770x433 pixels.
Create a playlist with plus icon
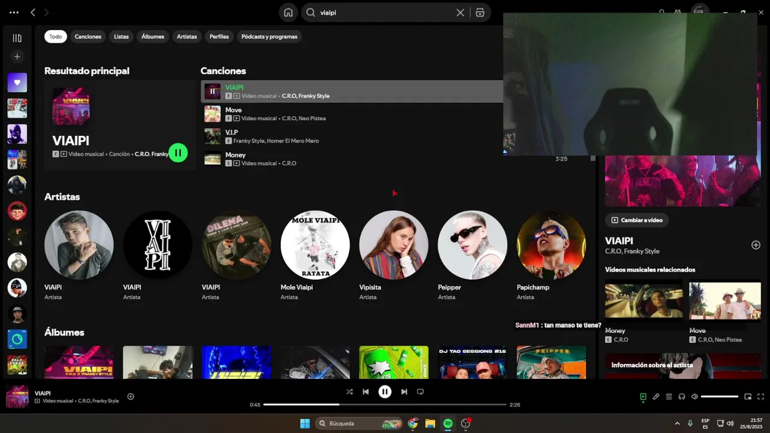click(x=17, y=57)
